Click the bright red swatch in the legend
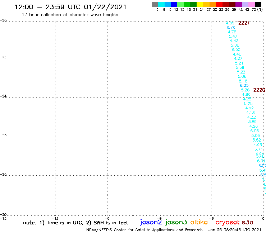This screenshot has width=266, height=233. (219, 4)
